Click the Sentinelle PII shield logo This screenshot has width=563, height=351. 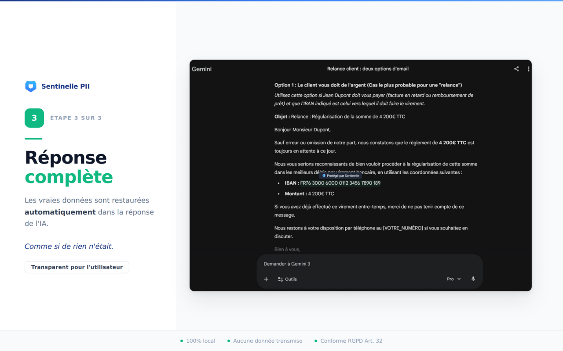tap(30, 86)
